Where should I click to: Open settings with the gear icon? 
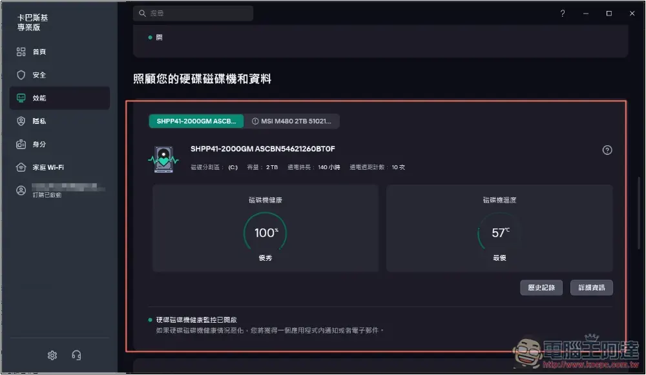click(x=52, y=355)
